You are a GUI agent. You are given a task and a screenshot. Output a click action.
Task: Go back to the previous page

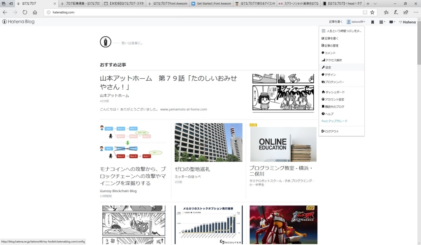pyautogui.click(x=5, y=12)
